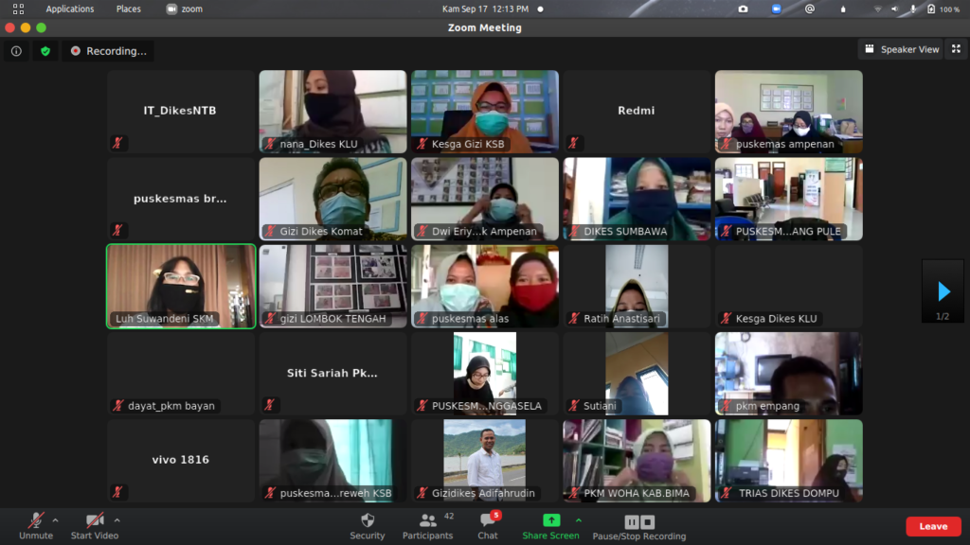Viewport: 970px width, 545px height.
Task: Go to the next page of participants
Action: tap(943, 291)
